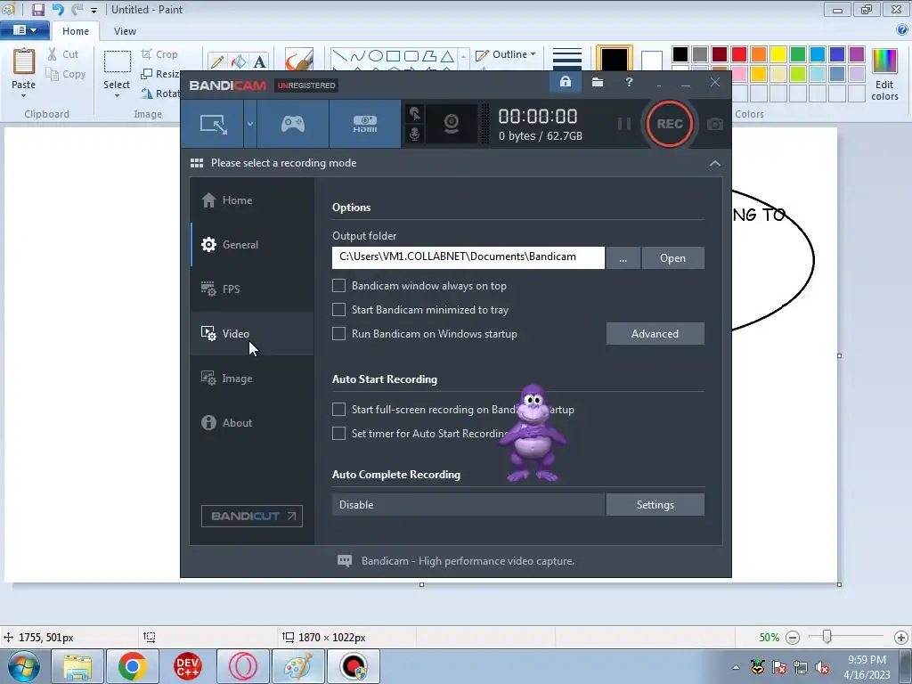912x684 pixels.
Task: Click the Disable auto complete field
Action: (x=468, y=505)
